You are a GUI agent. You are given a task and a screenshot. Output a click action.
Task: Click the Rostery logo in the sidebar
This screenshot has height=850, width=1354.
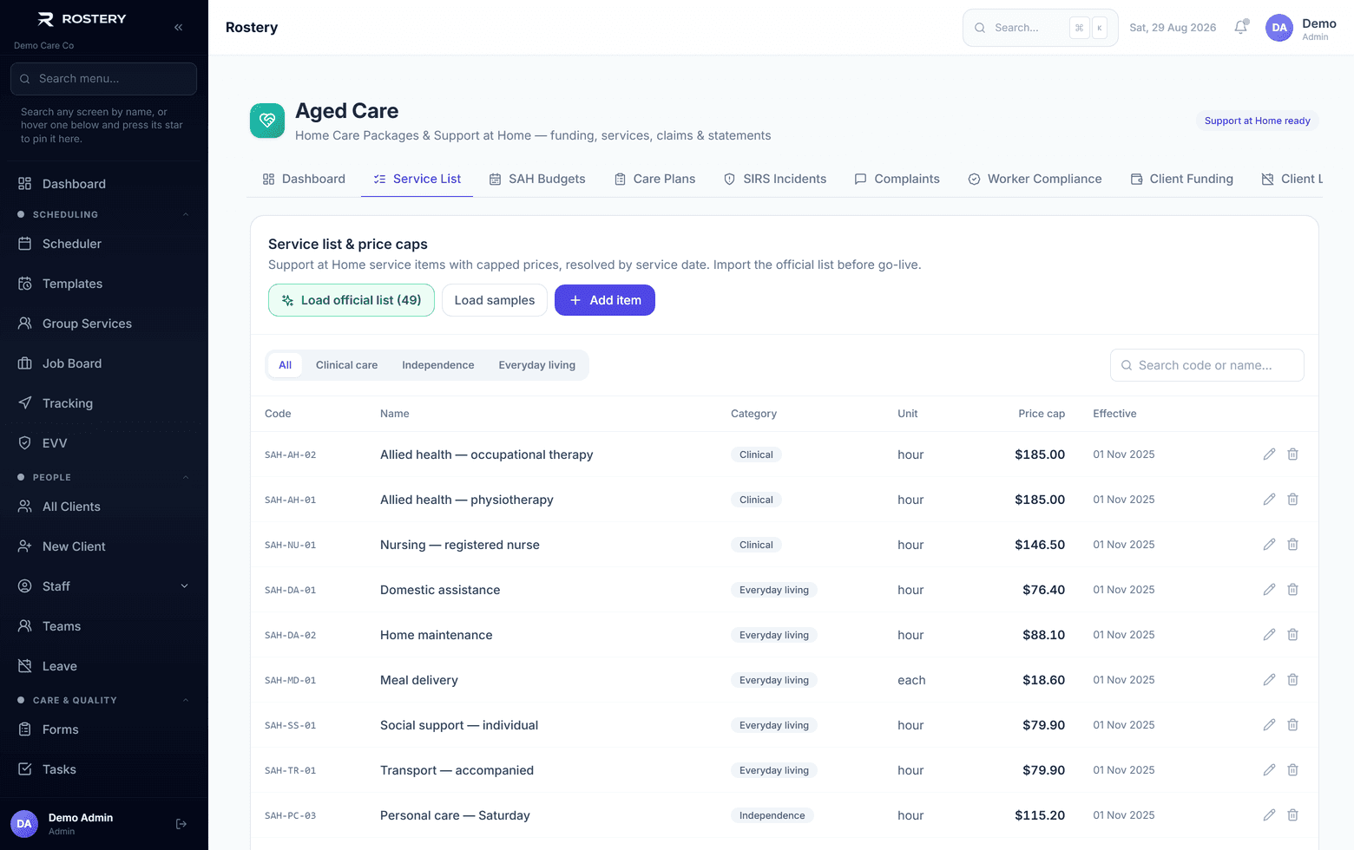coord(82,19)
